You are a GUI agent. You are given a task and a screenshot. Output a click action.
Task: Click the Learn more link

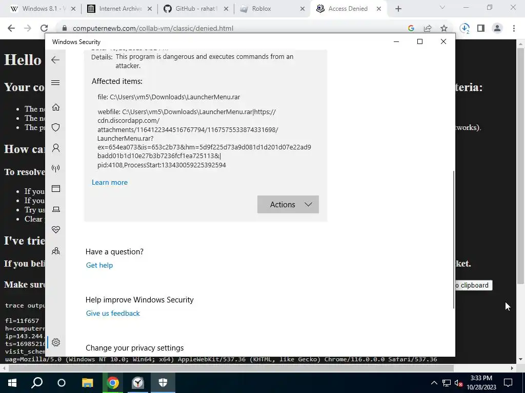[x=110, y=182]
